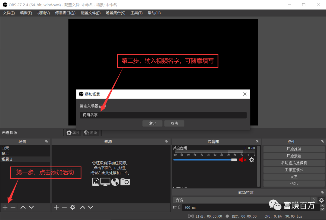Click the add source plus icon
Image resolution: width=326 pixels, height=220 pixels.
tap(56, 207)
